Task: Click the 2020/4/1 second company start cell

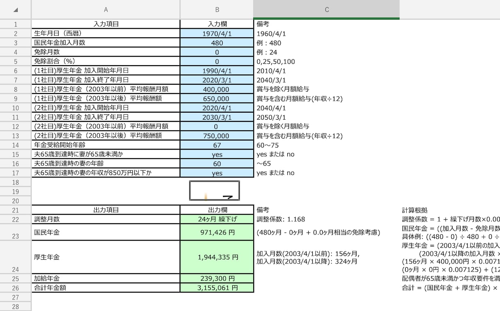Action: (x=217, y=108)
